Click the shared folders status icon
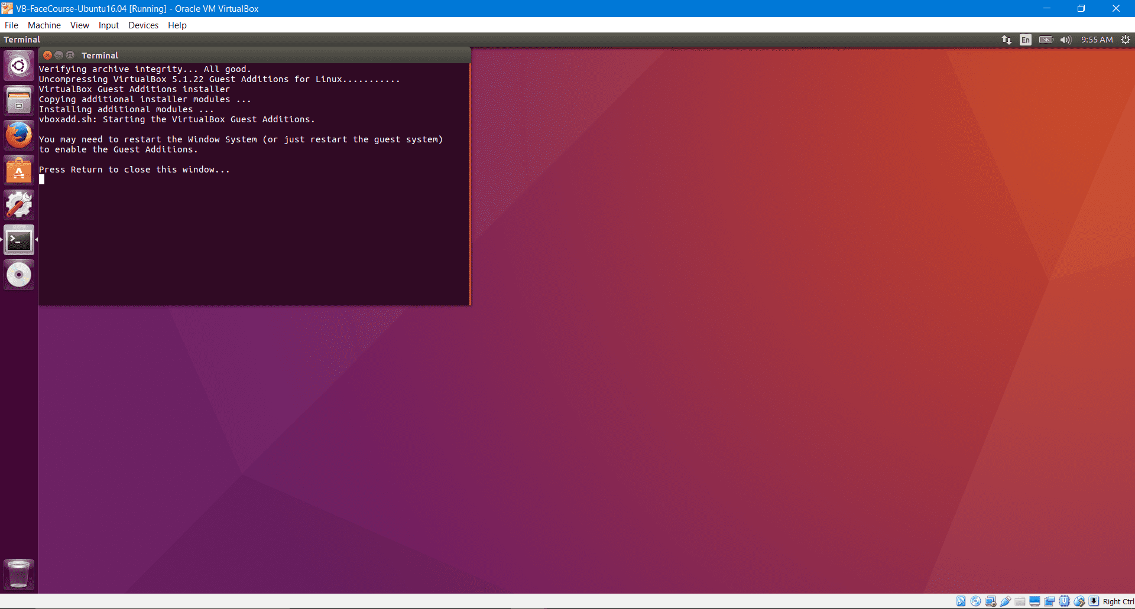 tap(1020, 601)
